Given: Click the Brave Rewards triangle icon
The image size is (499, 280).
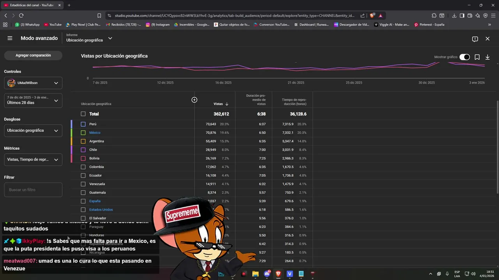Looking at the screenshot, I should point(380,16).
